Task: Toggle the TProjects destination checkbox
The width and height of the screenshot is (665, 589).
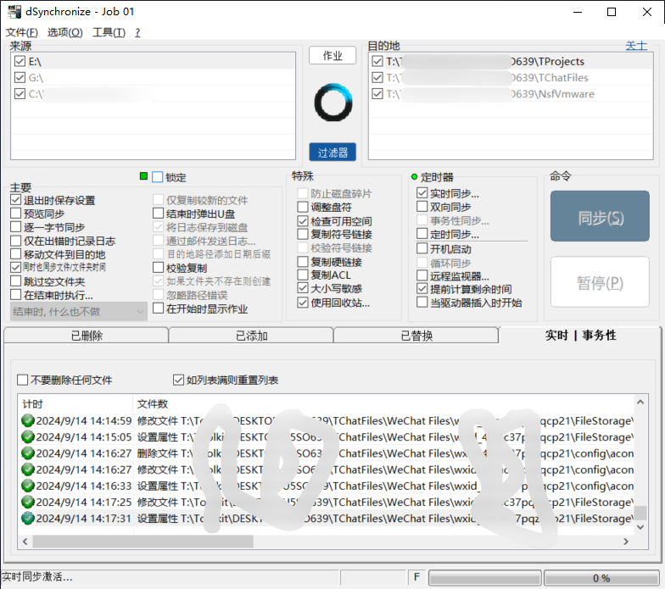Action: (377, 61)
